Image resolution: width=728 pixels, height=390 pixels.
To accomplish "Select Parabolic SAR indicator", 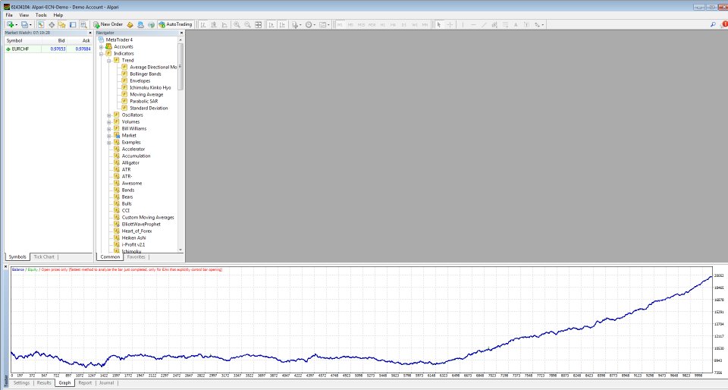I will point(143,101).
